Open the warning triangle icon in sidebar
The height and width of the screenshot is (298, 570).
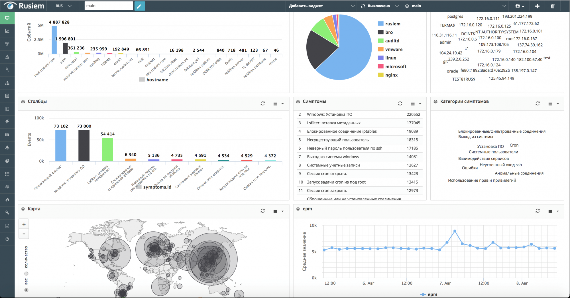[7, 57]
